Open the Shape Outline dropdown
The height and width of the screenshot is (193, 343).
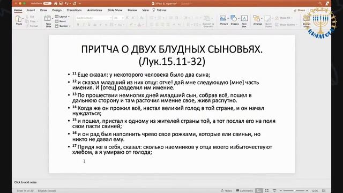pos(286,25)
